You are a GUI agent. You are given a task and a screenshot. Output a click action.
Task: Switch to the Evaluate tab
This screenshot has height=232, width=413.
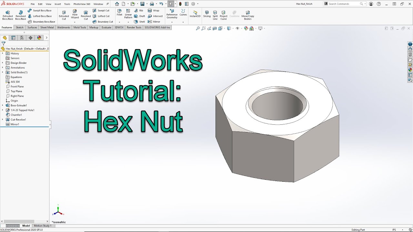click(x=106, y=27)
